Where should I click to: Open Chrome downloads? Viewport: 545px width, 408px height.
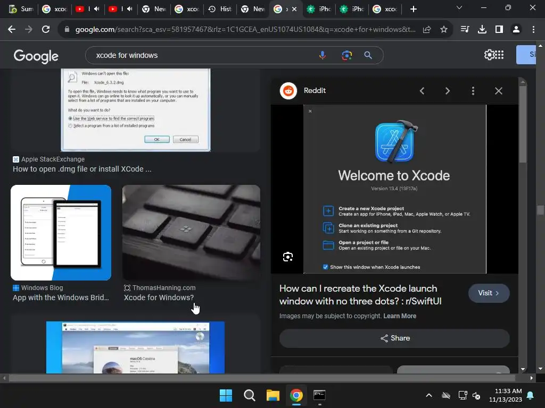(482, 30)
